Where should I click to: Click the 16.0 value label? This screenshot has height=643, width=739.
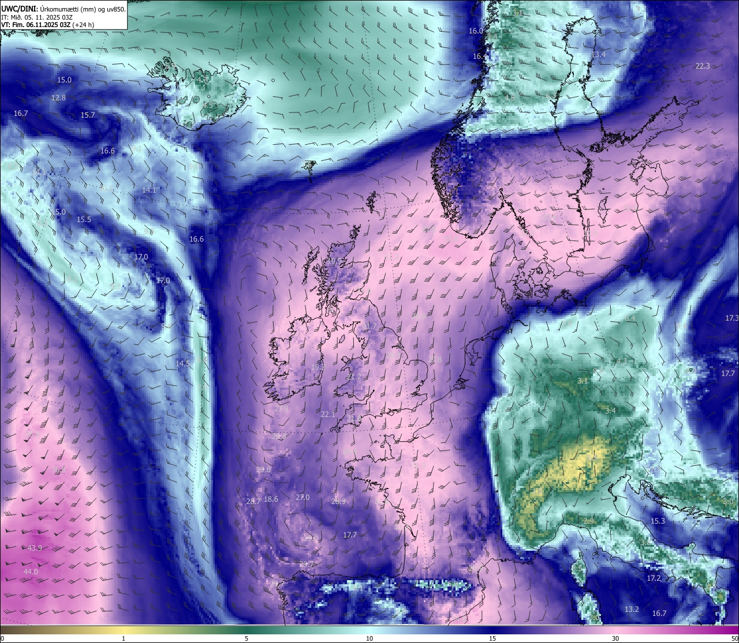(476, 31)
